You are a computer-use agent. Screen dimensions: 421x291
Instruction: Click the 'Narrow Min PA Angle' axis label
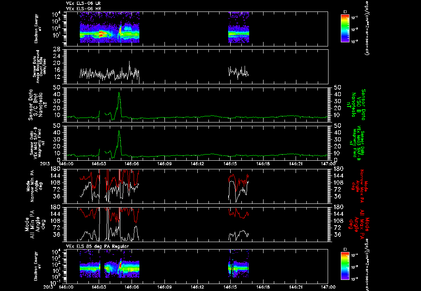point(34,185)
